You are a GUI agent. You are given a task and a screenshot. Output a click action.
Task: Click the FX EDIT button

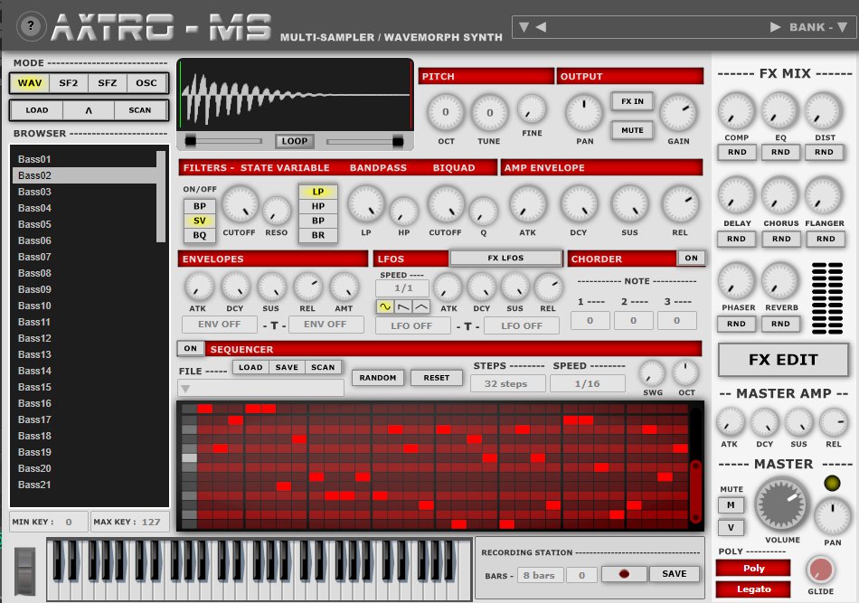[x=782, y=359]
